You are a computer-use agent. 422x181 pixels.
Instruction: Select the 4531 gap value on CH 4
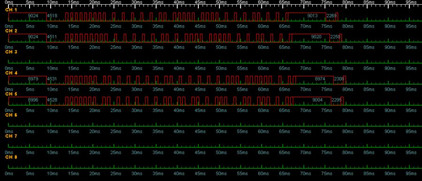[52, 79]
